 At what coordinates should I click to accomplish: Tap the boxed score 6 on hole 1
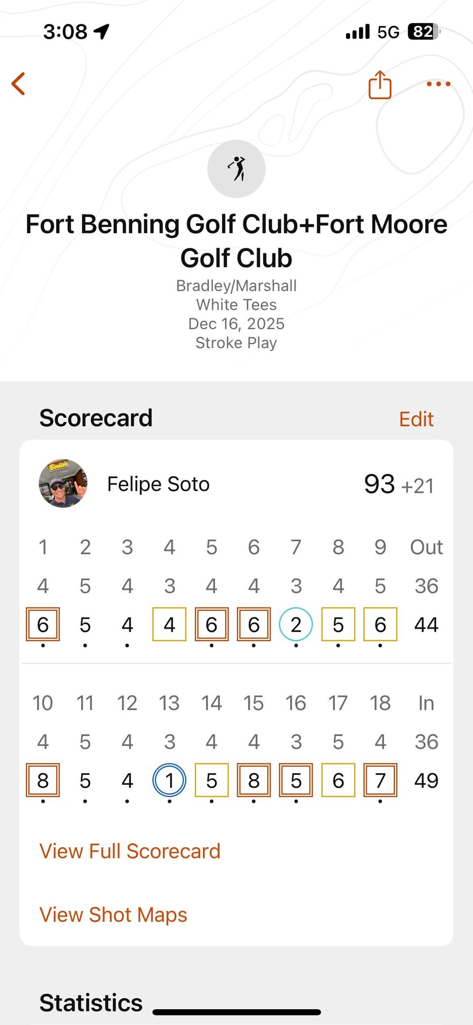tap(43, 625)
